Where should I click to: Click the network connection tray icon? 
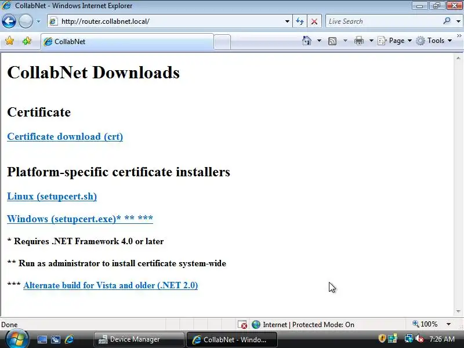pyautogui.click(x=409, y=338)
